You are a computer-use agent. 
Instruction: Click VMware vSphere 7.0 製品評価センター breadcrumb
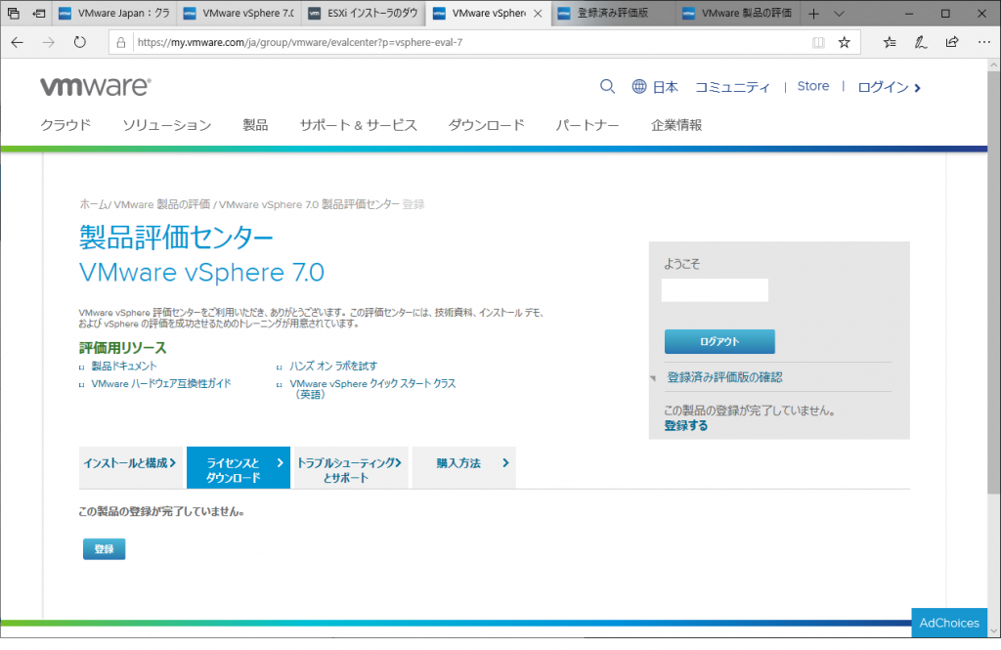point(309,204)
